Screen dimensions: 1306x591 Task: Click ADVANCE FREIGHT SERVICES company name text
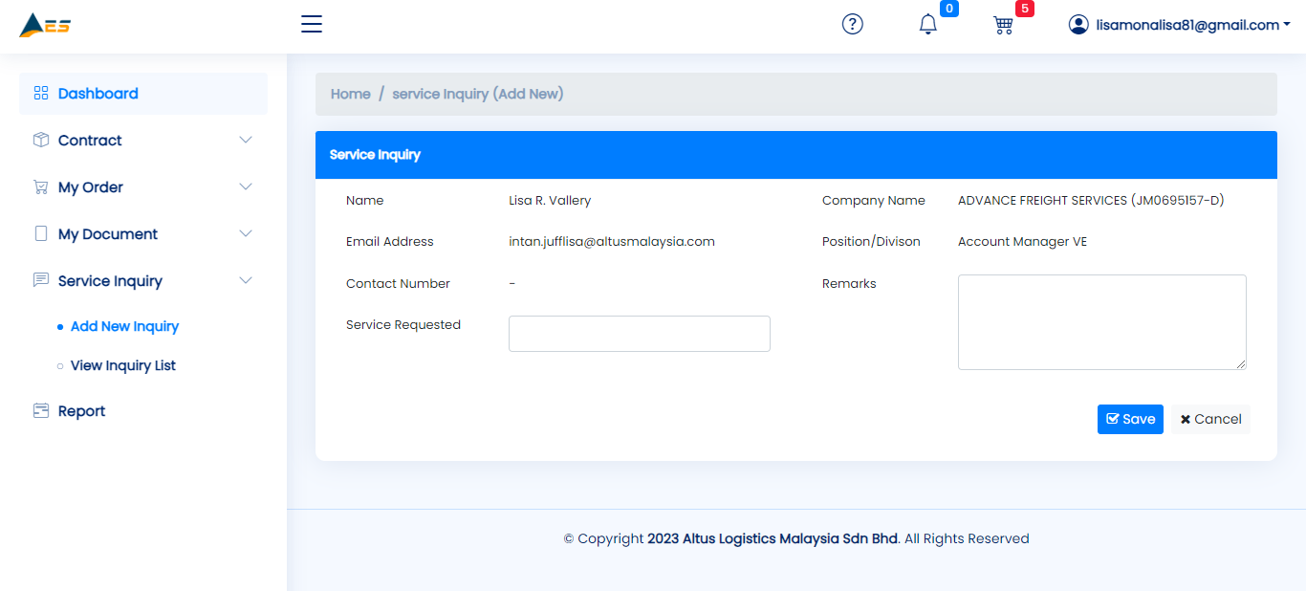[x=1091, y=201]
